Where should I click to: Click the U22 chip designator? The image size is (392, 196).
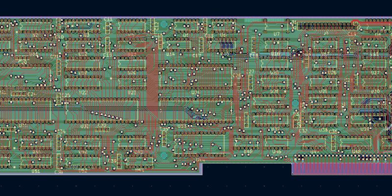83,93
